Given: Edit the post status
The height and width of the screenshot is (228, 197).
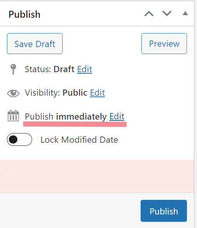Looking at the screenshot, I should [x=85, y=69].
